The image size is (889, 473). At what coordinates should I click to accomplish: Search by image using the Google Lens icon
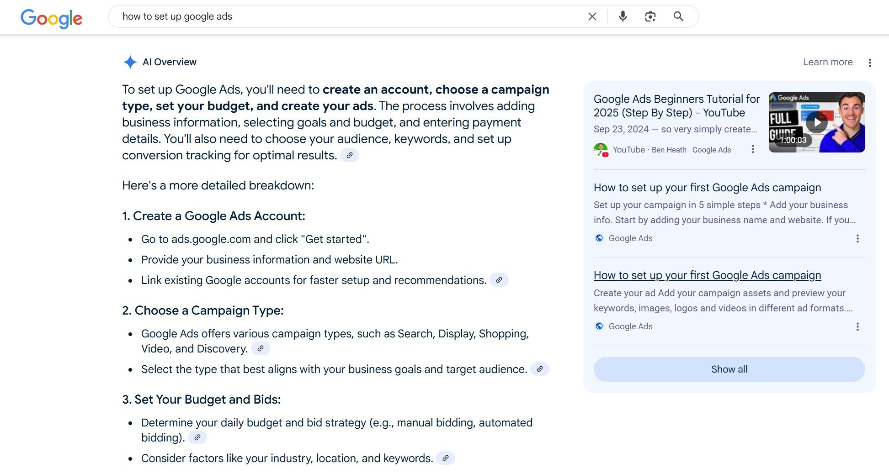tap(650, 16)
